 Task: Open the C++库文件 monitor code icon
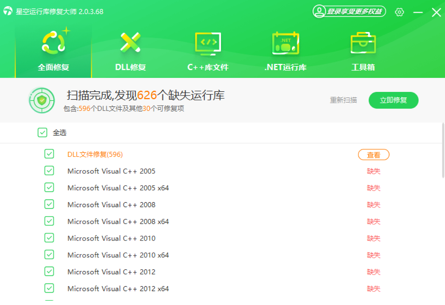pyautogui.click(x=208, y=44)
